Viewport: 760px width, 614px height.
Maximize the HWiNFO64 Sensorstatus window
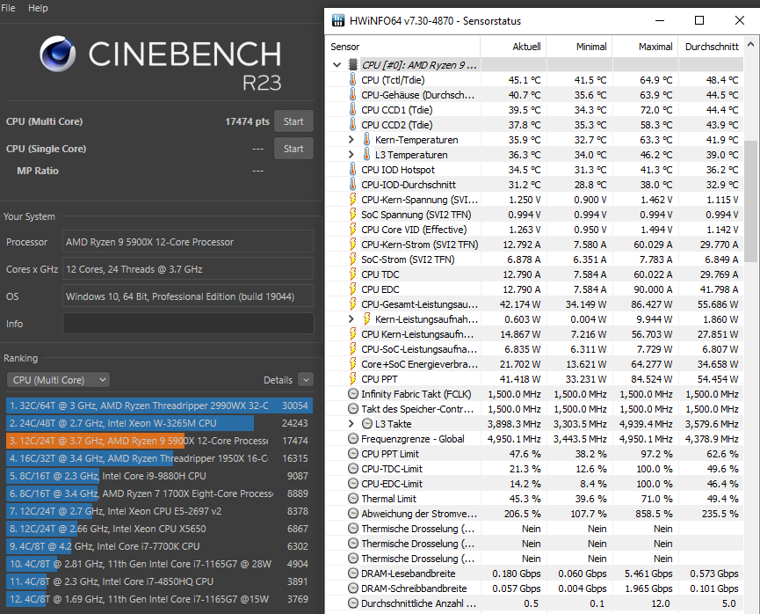(698, 20)
